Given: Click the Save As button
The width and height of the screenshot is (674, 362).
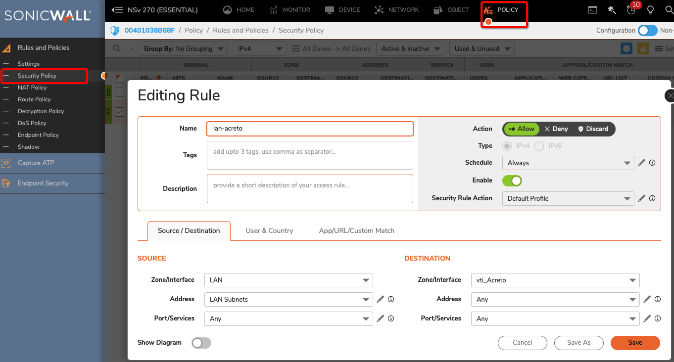Looking at the screenshot, I should pos(579,343).
